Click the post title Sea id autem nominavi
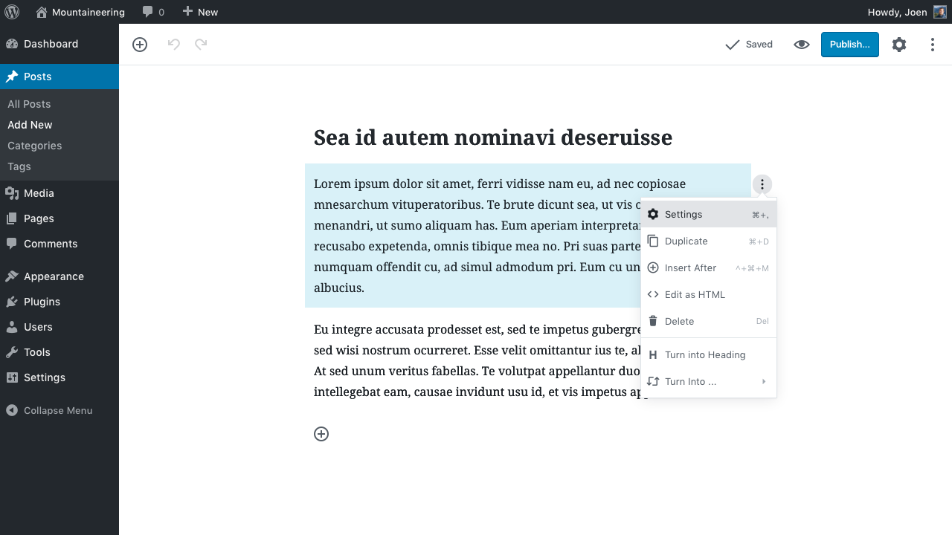Image resolution: width=952 pixels, height=535 pixels. 492,137
